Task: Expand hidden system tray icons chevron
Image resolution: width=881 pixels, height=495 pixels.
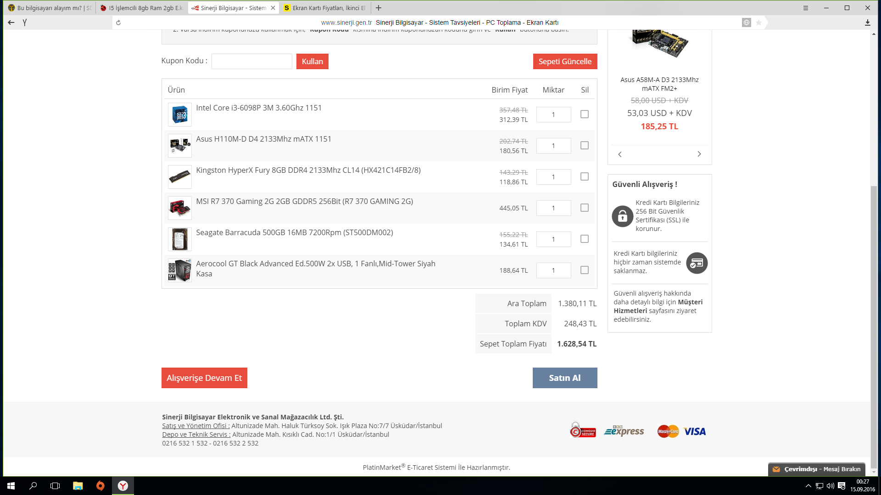Action: click(x=809, y=486)
